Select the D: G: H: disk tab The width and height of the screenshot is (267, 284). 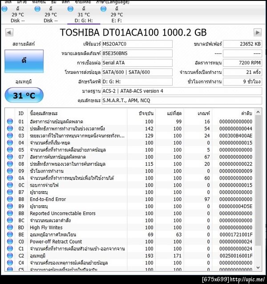pos(84,15)
